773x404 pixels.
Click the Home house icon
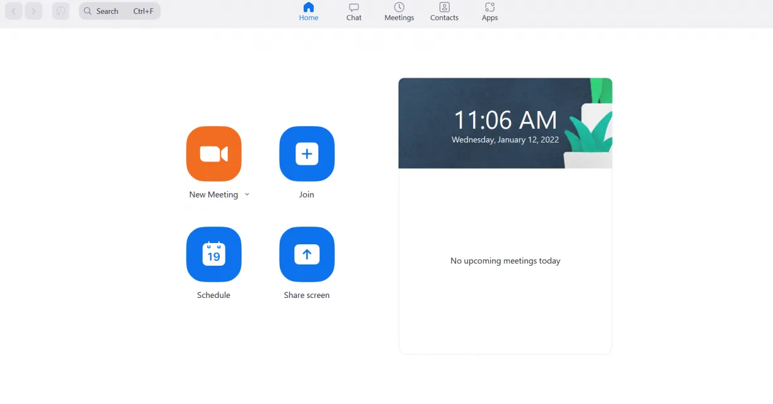[309, 8]
